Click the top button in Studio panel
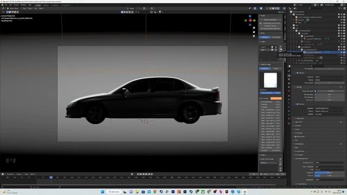347x195 pixels. tap(270, 19)
